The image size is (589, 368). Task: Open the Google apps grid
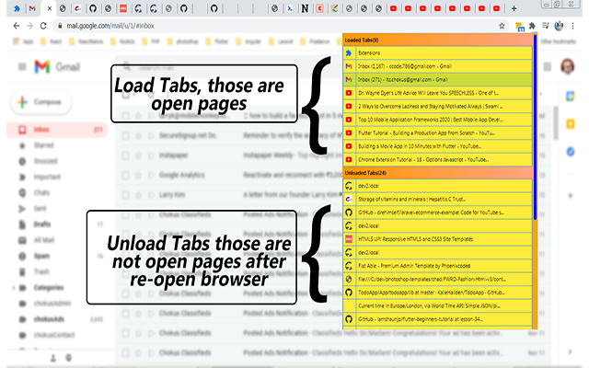click(547, 67)
